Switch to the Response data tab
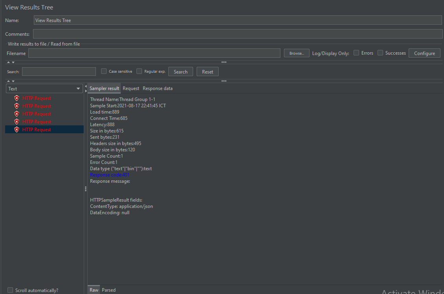The image size is (444, 294). point(157,88)
